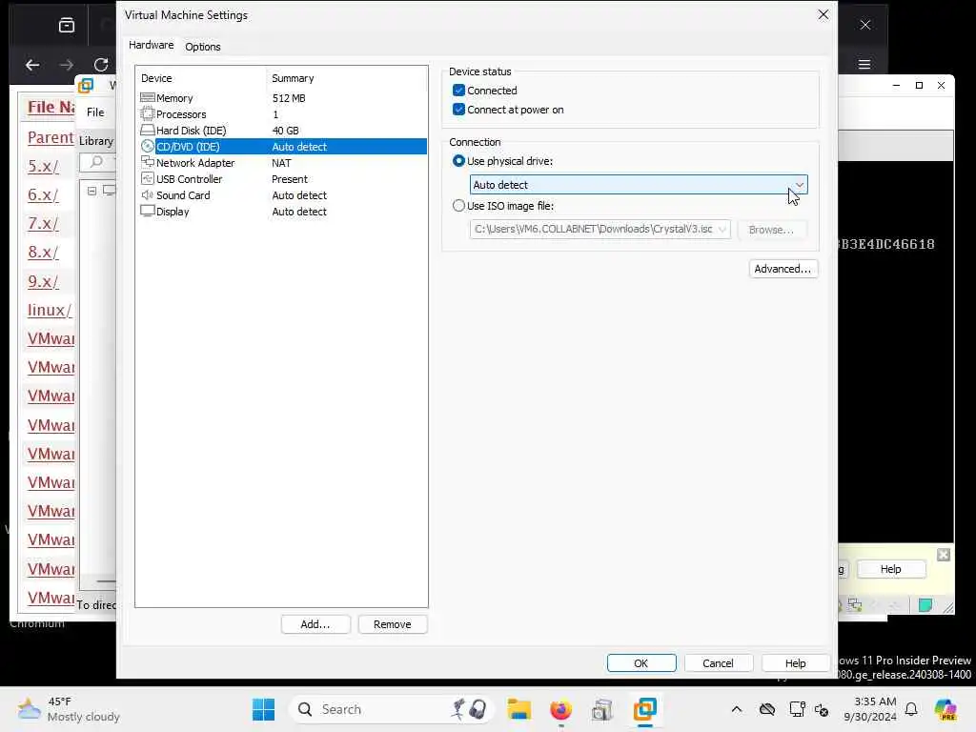Open Windows Start menu

[x=263, y=709]
